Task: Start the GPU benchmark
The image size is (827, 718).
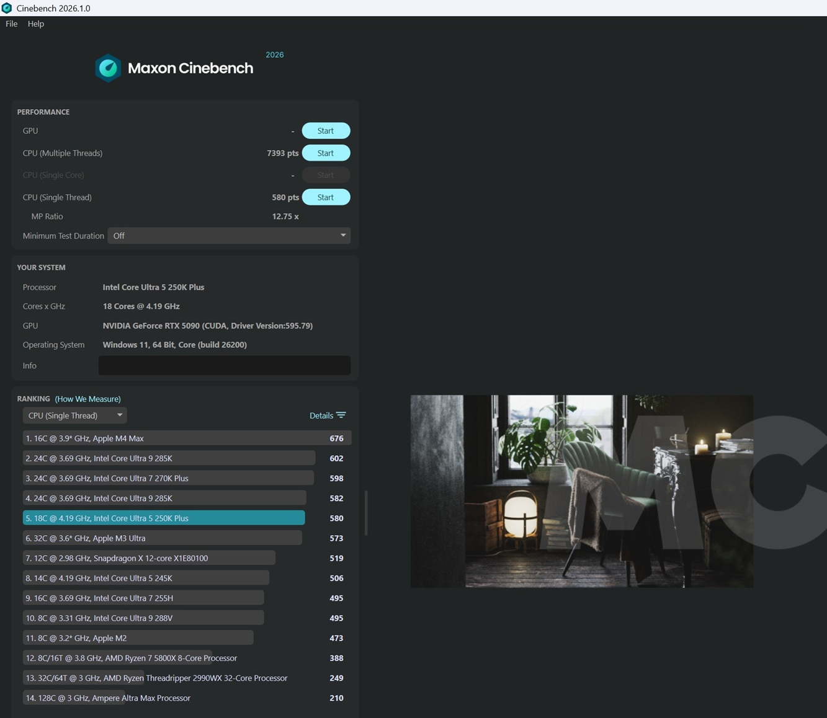Action: coord(326,131)
